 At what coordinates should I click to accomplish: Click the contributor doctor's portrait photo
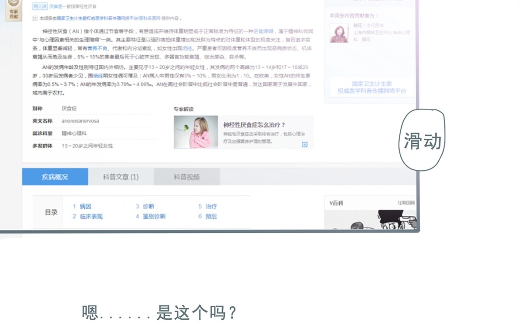point(339,33)
